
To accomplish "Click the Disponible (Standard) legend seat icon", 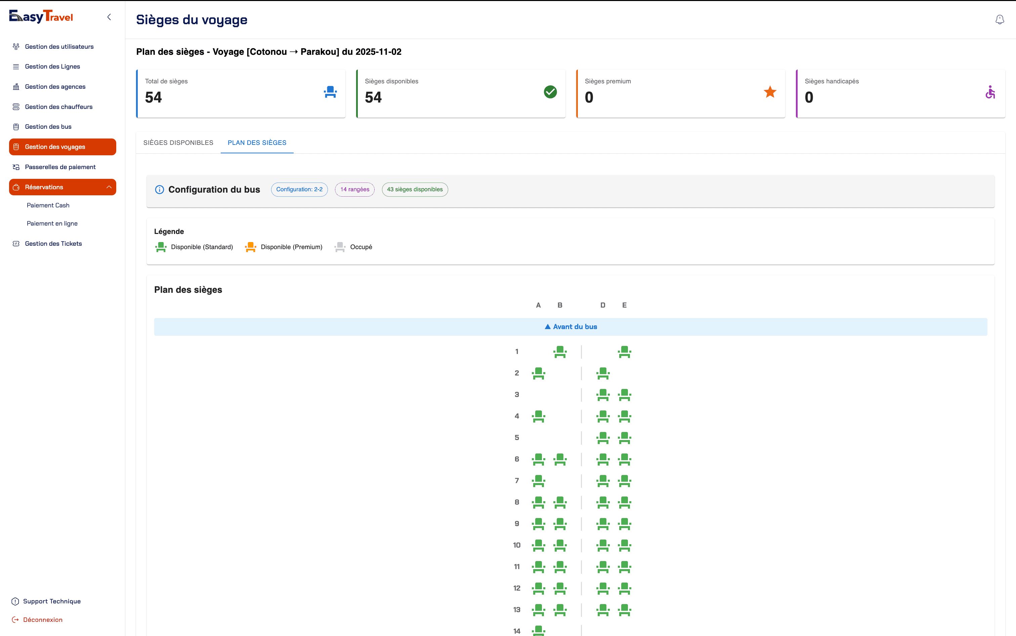I will tap(161, 247).
